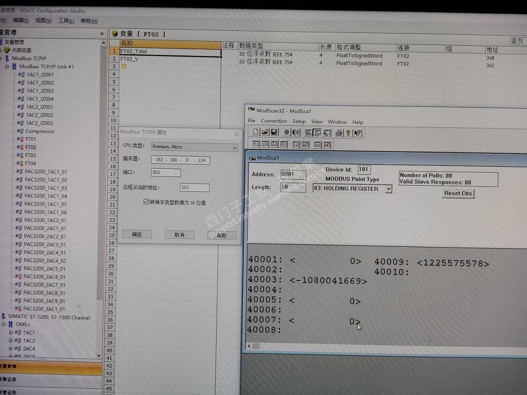Click the 查找 search box
Viewport: 527px width, 395px height.
(x=518, y=41)
